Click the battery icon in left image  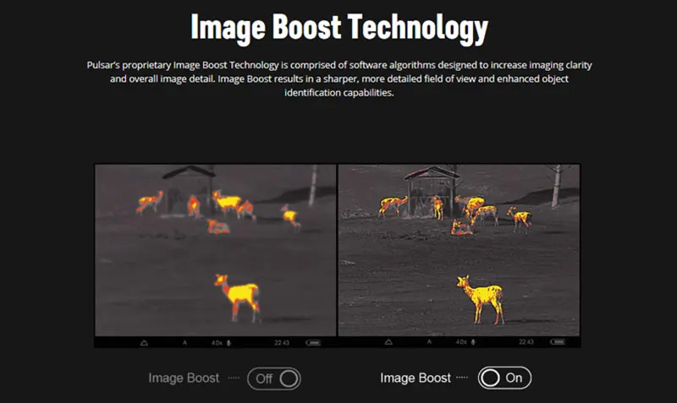pyautogui.click(x=313, y=343)
